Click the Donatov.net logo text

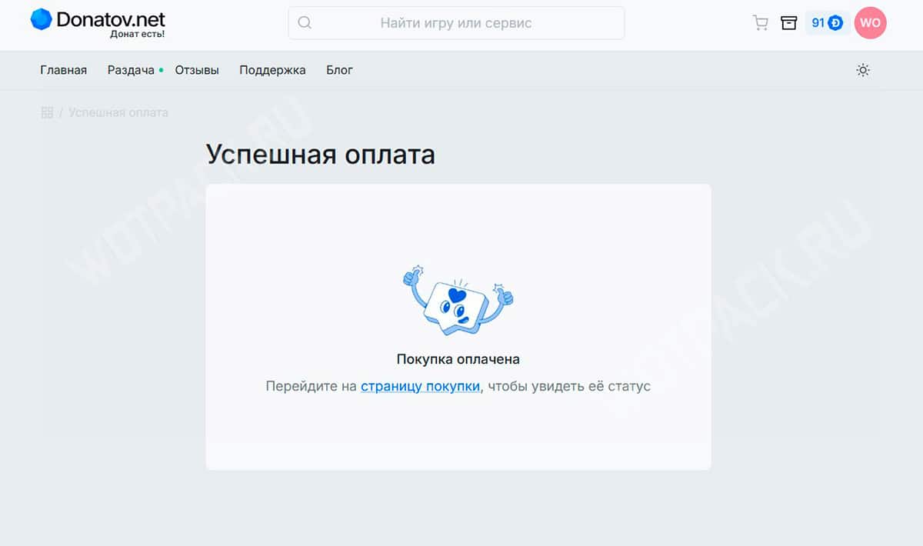pos(111,19)
